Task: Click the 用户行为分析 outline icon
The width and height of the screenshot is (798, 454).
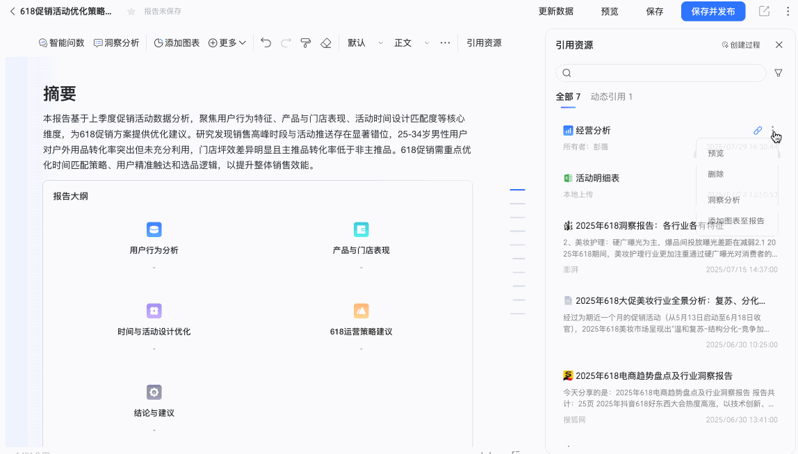Action: click(154, 229)
